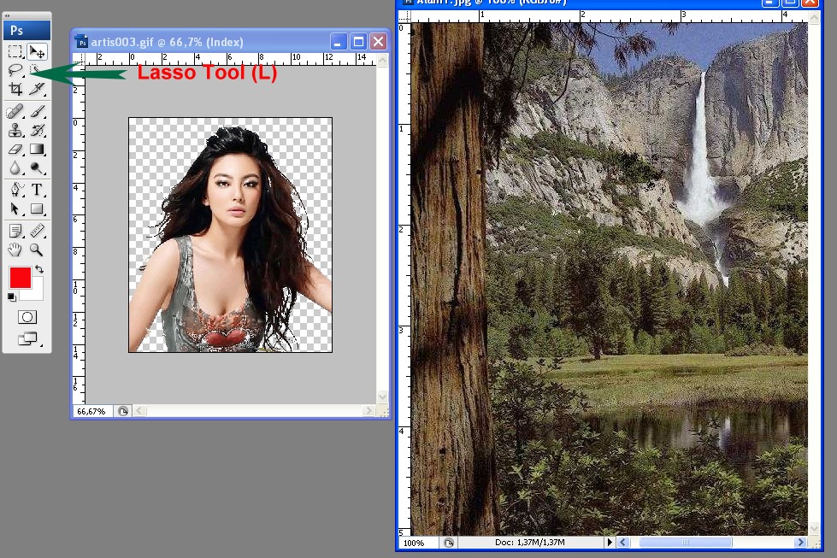Viewport: 837px width, 558px height.
Task: Click the ruler origin corner in landscape window
Action: 404,16
